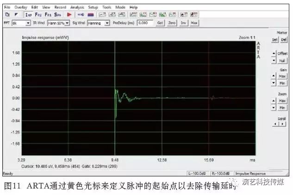The height and width of the screenshot is (195, 293).
Task: Click the Max button next to Inv
Action: (x=194, y=23)
